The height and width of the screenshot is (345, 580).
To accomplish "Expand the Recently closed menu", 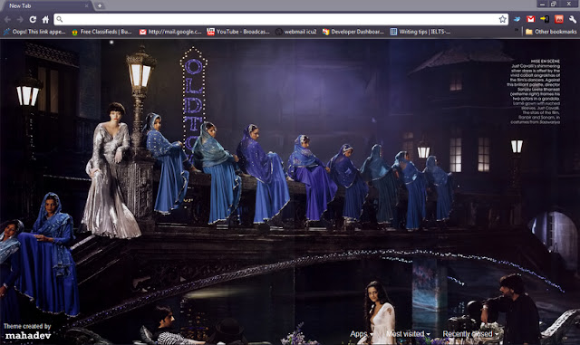I will tap(470, 334).
